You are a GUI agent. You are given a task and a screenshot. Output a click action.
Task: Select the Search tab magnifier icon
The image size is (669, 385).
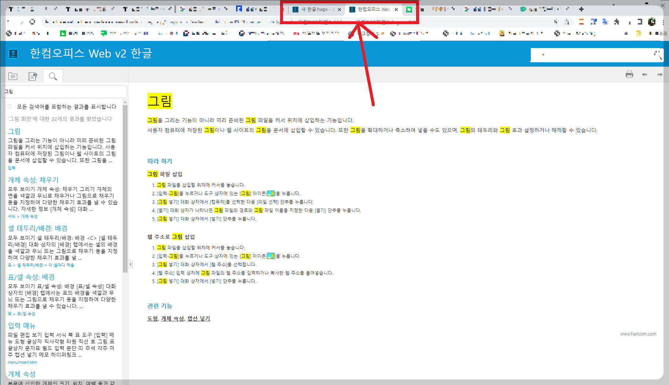point(53,76)
